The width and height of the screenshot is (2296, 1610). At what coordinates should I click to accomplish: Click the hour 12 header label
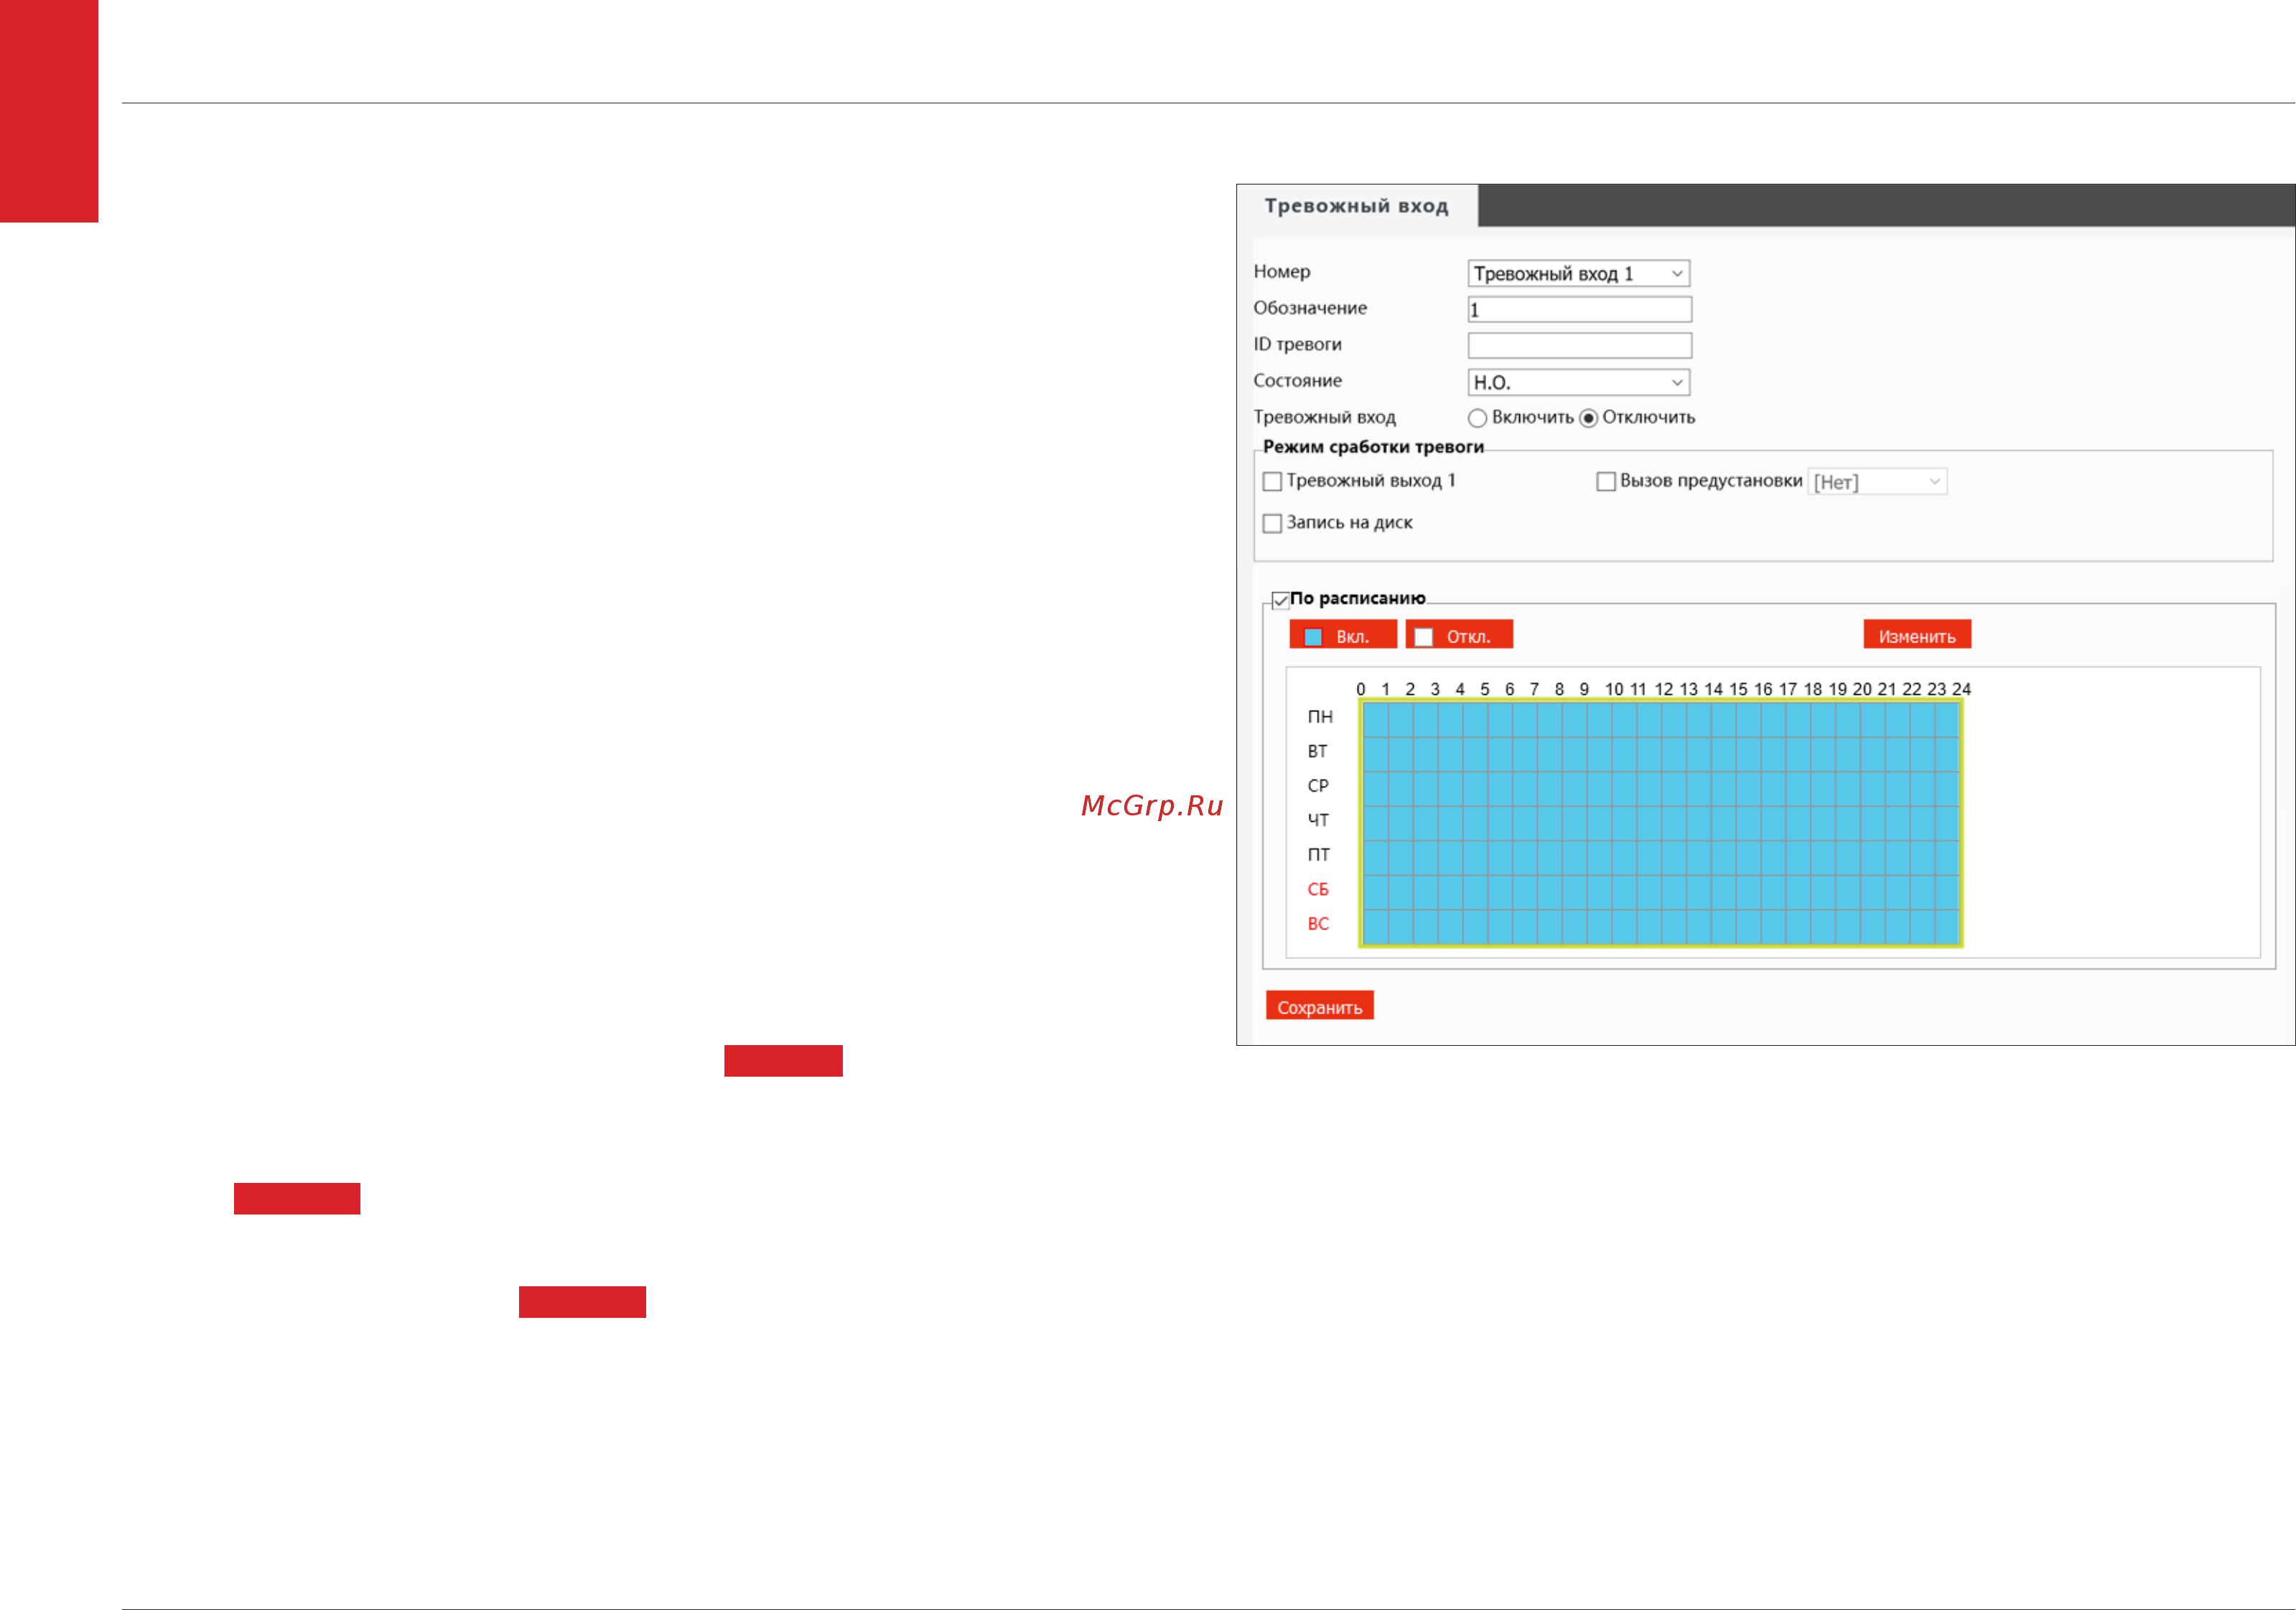coord(1664,689)
